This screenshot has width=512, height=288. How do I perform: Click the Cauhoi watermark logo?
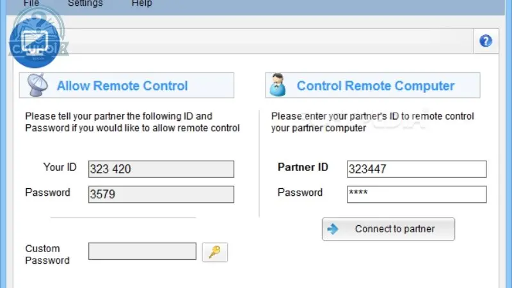[x=36, y=39]
